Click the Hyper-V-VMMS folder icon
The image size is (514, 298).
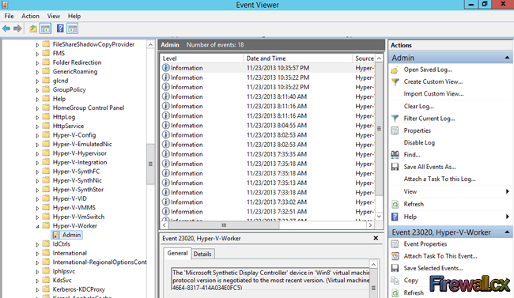pyautogui.click(x=46, y=208)
